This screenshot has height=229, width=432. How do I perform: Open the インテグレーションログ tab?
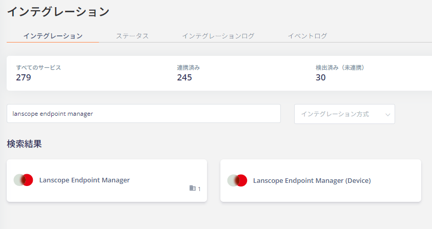[218, 36]
